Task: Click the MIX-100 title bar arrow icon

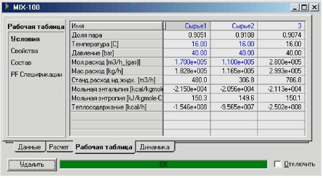Action: (x=7, y=7)
